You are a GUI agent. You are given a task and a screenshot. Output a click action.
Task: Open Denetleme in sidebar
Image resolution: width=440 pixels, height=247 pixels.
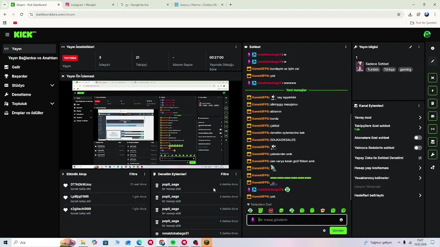(29, 95)
